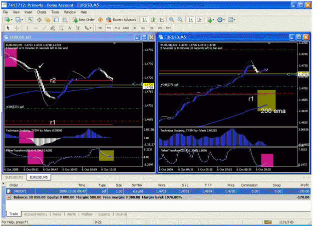Switch to the EURUSD,M1 chart tab
Viewport: 313px width, 226px height.
pos(14,177)
